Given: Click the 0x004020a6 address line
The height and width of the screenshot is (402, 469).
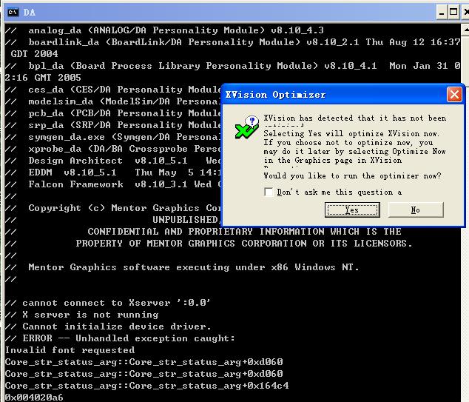Looking at the screenshot, I should point(34,398).
